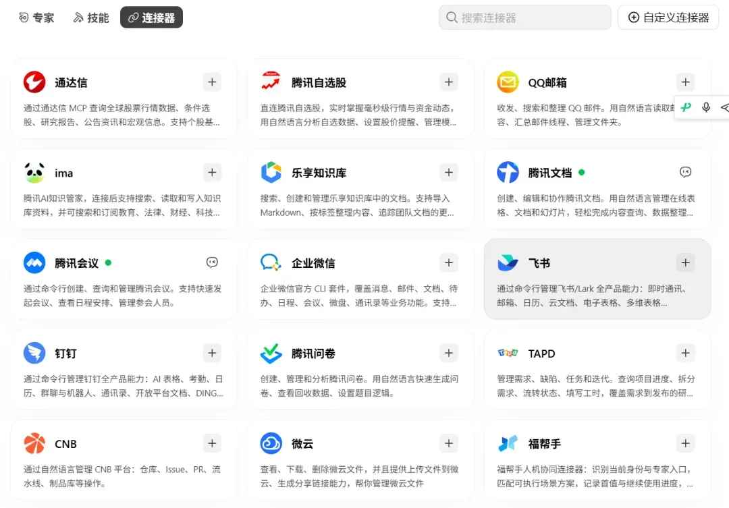Open the 腾讯自选股 card title

coord(319,83)
